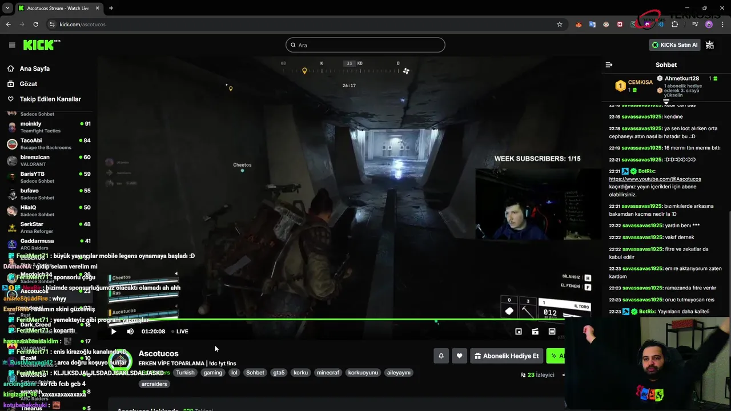Focus the Ara search field
The height and width of the screenshot is (411, 731).
point(365,45)
